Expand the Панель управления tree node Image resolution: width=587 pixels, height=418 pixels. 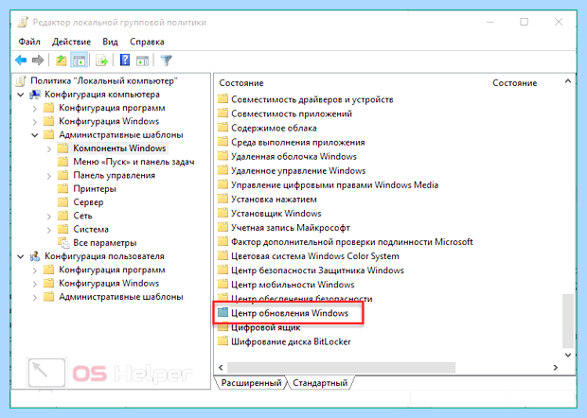[49, 175]
